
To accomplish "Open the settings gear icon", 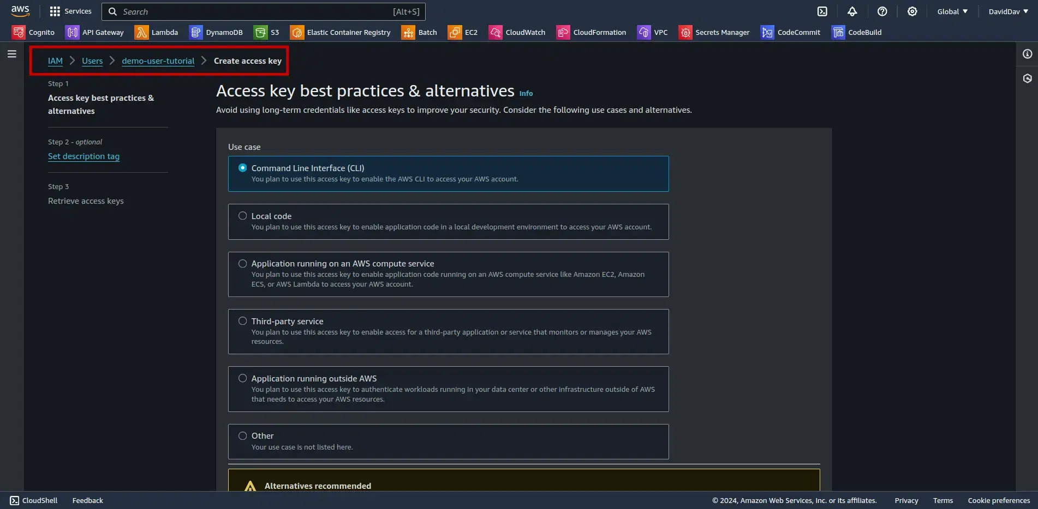I will [912, 11].
